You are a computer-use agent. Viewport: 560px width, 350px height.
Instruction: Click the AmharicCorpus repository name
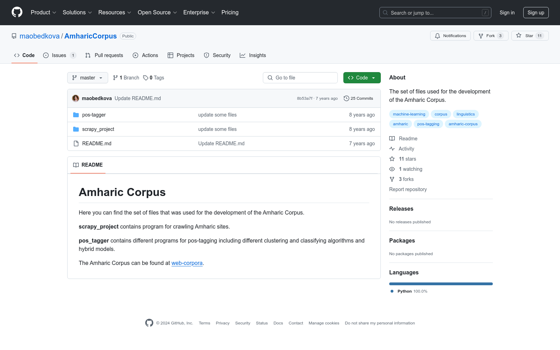coord(91,36)
